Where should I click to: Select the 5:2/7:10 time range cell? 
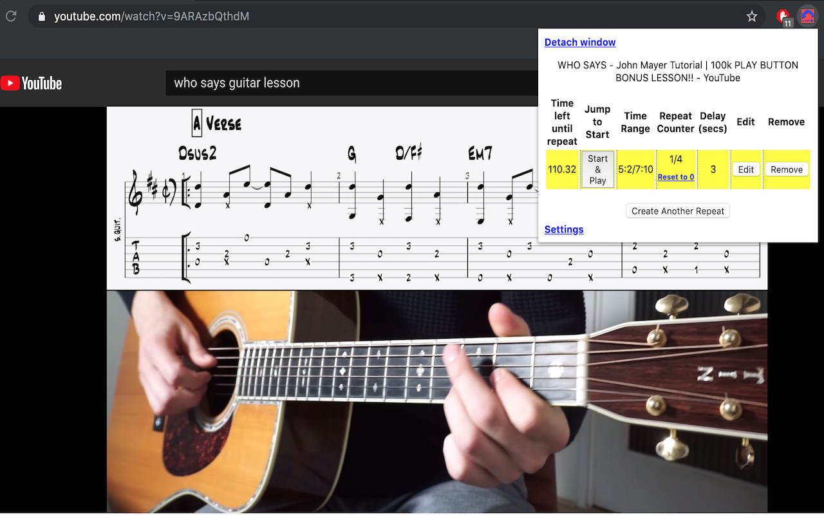(x=635, y=169)
